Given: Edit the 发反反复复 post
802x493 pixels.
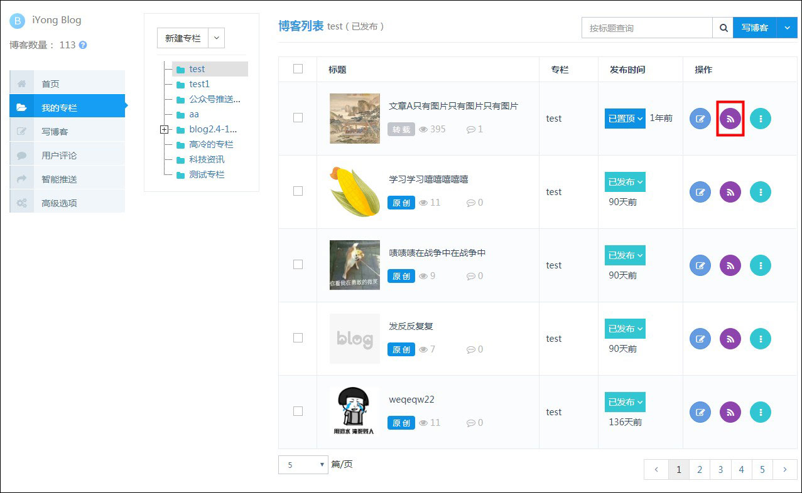Looking at the screenshot, I should 700,339.
